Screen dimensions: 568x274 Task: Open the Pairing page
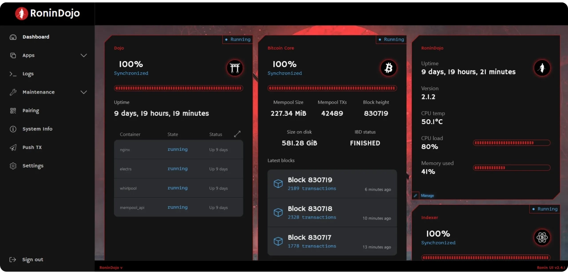point(31,111)
